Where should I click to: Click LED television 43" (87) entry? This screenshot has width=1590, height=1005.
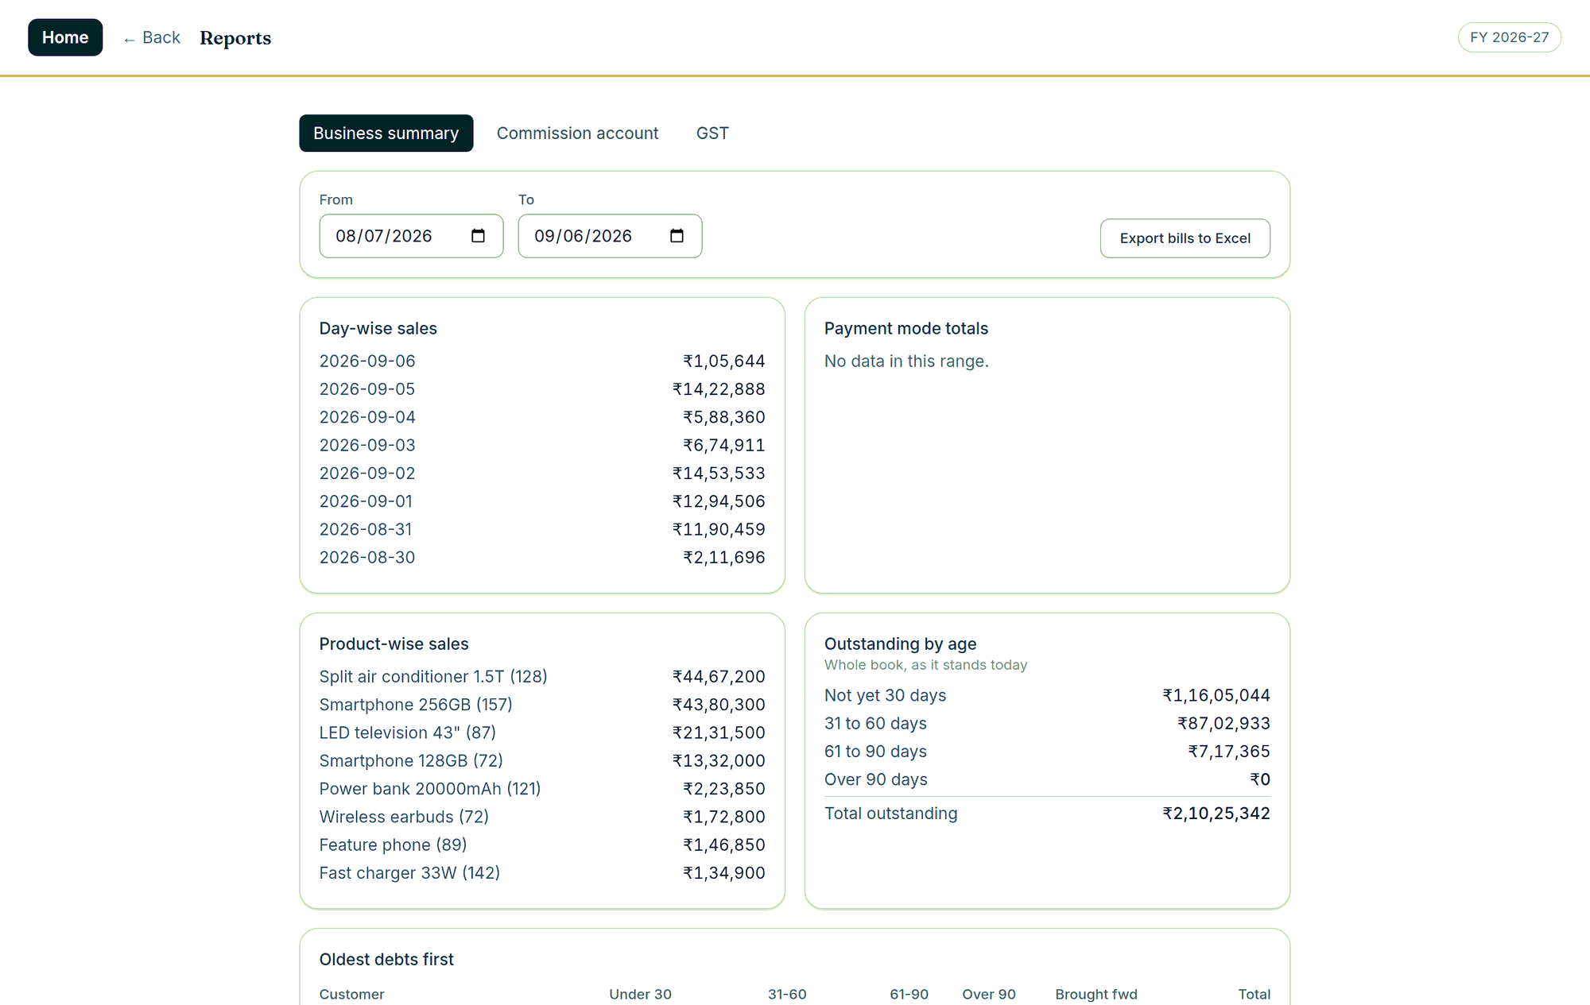coord(408,733)
